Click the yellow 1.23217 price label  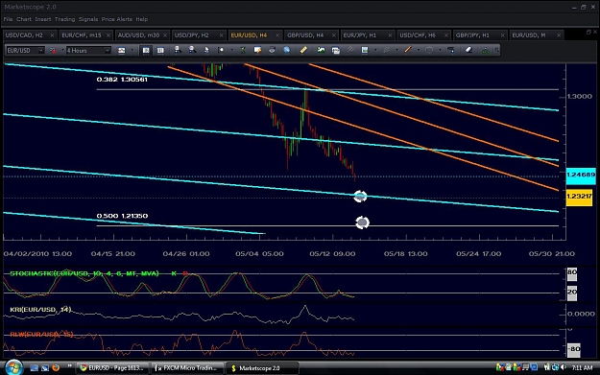pos(579,197)
